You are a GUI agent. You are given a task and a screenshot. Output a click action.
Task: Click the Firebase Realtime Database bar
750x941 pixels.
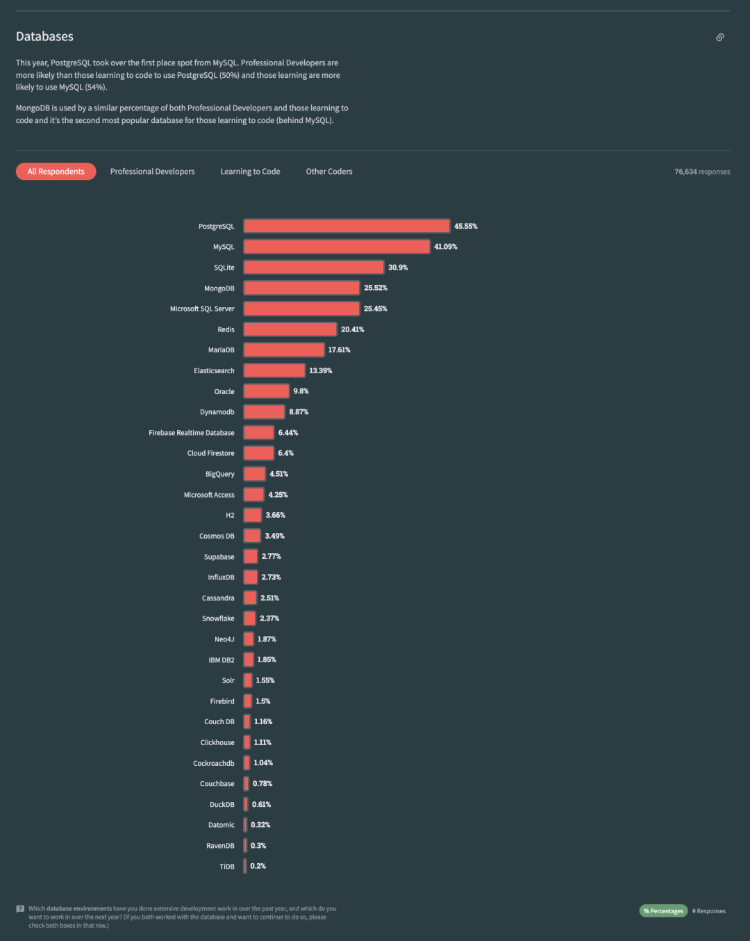click(x=258, y=432)
